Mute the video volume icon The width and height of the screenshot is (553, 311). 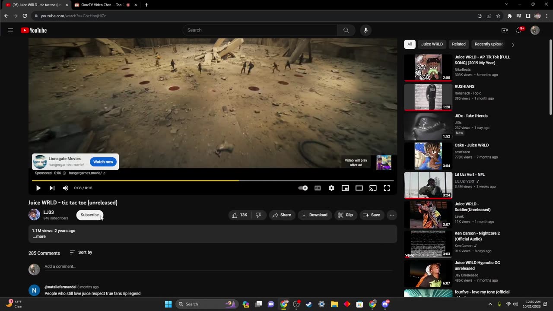coord(66,188)
